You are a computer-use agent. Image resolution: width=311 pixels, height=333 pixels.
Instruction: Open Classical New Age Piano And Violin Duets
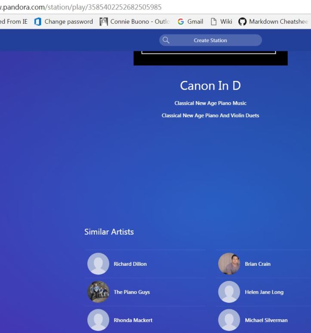210,115
